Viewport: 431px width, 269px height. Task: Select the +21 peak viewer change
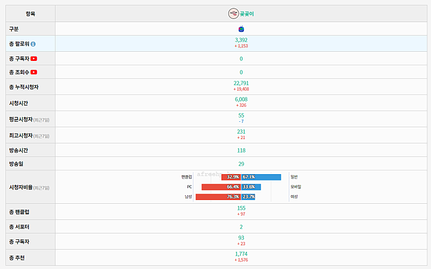coord(241,137)
